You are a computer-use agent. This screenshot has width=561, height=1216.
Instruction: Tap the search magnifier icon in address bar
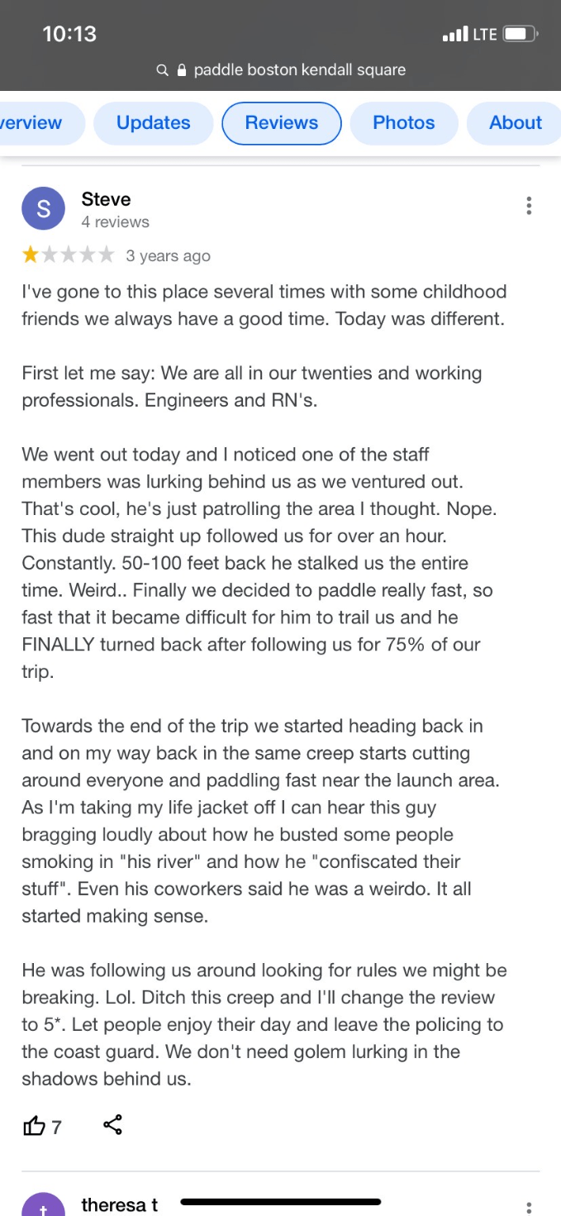point(162,70)
